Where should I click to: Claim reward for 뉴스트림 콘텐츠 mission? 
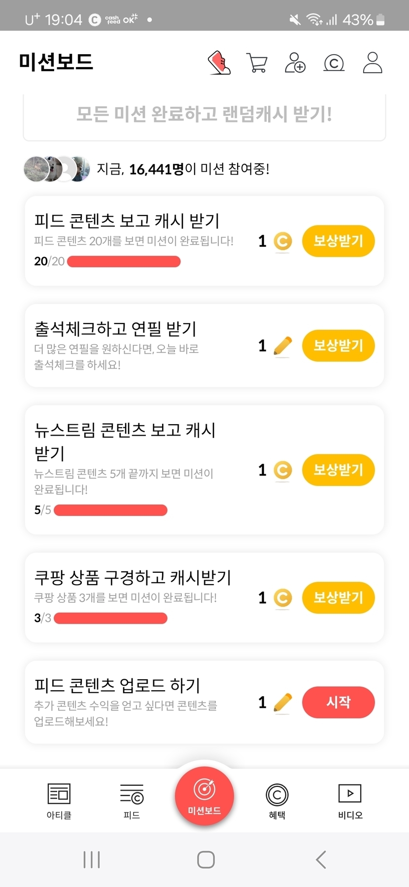(338, 470)
